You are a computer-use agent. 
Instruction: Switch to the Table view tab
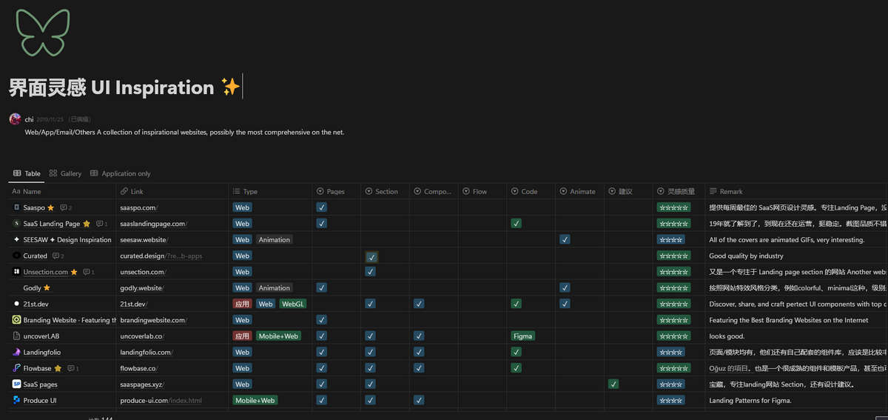click(x=27, y=173)
